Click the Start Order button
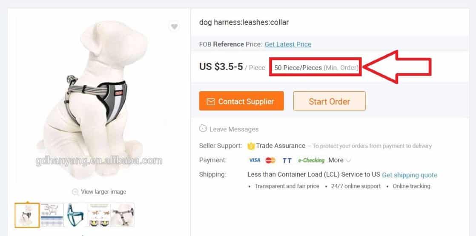The width and height of the screenshot is (476, 236). (330, 101)
